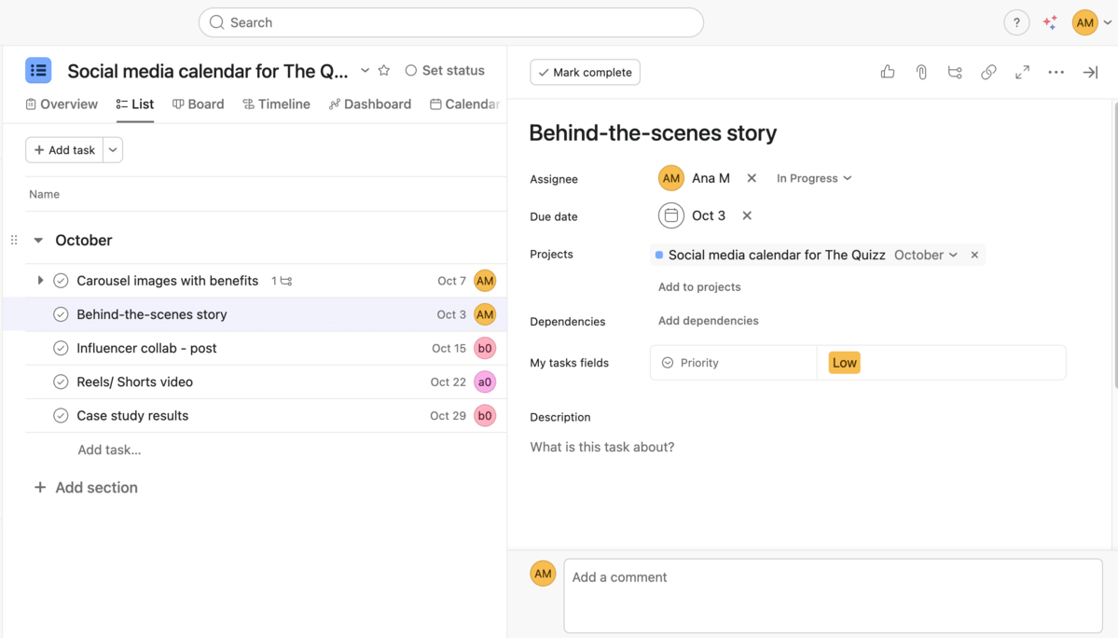Viewport: 1118px width, 638px height.
Task: Collapse the October section
Action: coord(37,240)
